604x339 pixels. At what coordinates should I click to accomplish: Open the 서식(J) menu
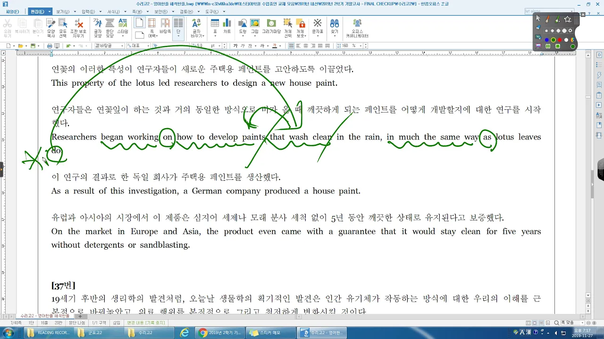click(x=114, y=11)
